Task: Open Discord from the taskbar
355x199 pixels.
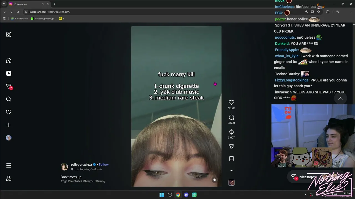Action: (186, 195)
